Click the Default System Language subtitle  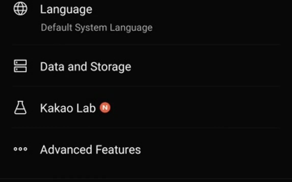tap(97, 27)
